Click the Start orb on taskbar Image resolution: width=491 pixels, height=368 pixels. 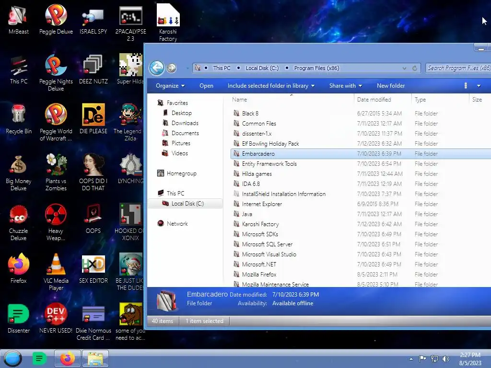pyautogui.click(x=13, y=358)
